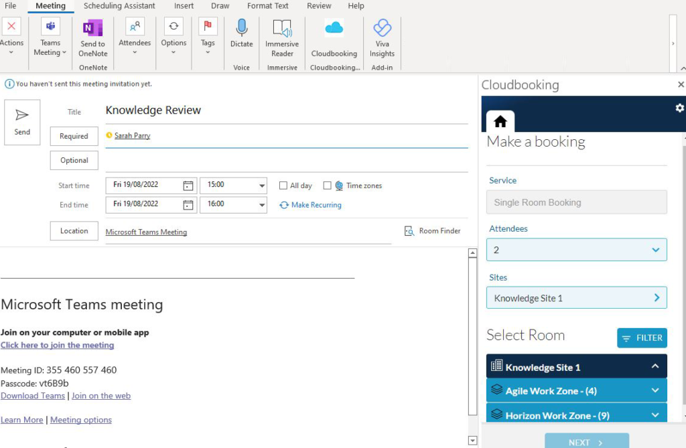Open the Draw tab
Viewport: 686px width, 448px height.
(220, 5)
